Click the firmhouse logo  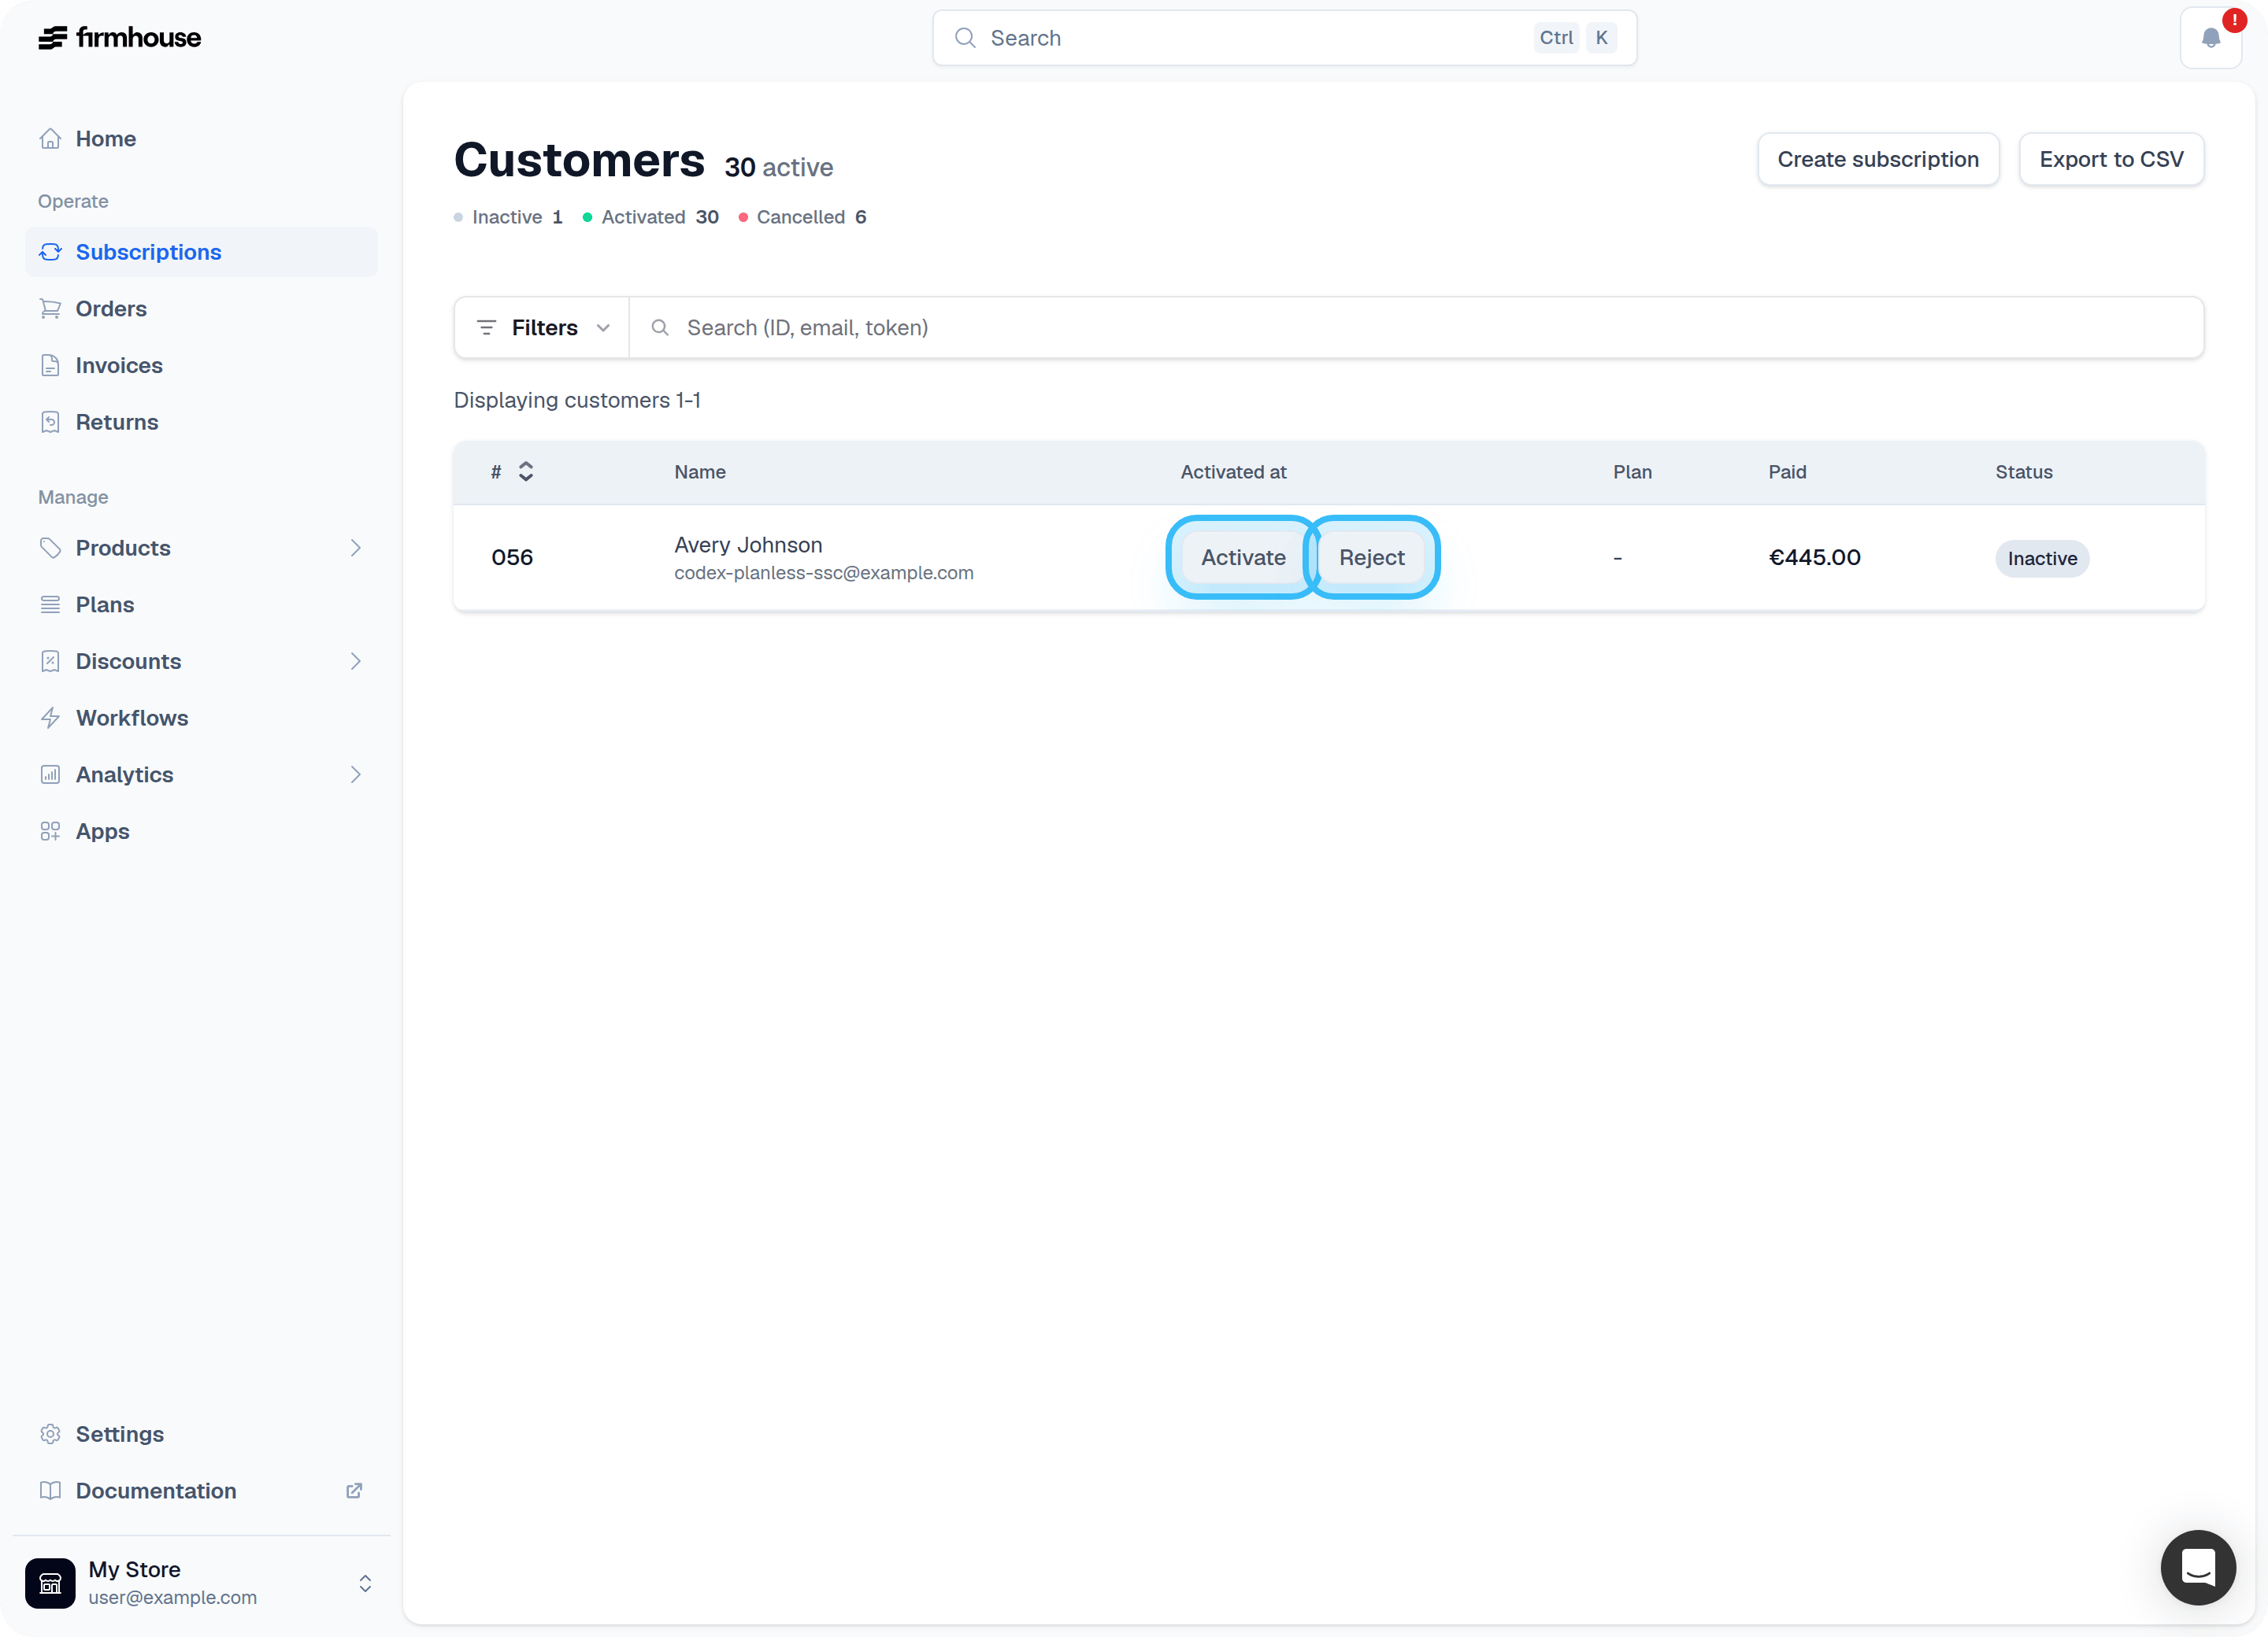click(x=119, y=38)
